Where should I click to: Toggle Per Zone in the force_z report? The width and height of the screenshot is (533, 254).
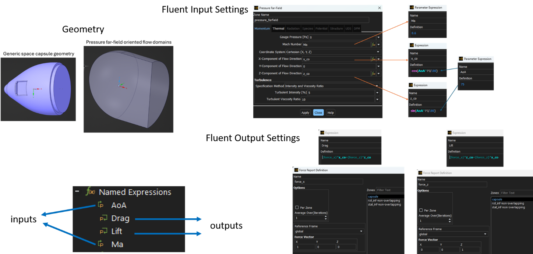point(421,211)
